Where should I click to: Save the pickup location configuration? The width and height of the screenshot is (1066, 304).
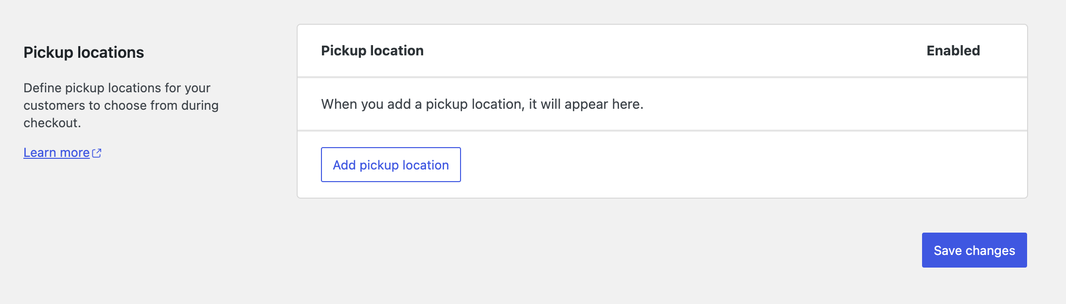tap(974, 250)
